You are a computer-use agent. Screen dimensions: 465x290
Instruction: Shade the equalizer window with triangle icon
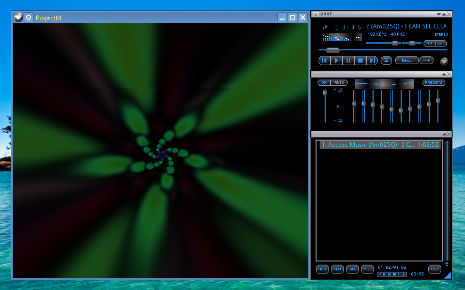(444, 74)
